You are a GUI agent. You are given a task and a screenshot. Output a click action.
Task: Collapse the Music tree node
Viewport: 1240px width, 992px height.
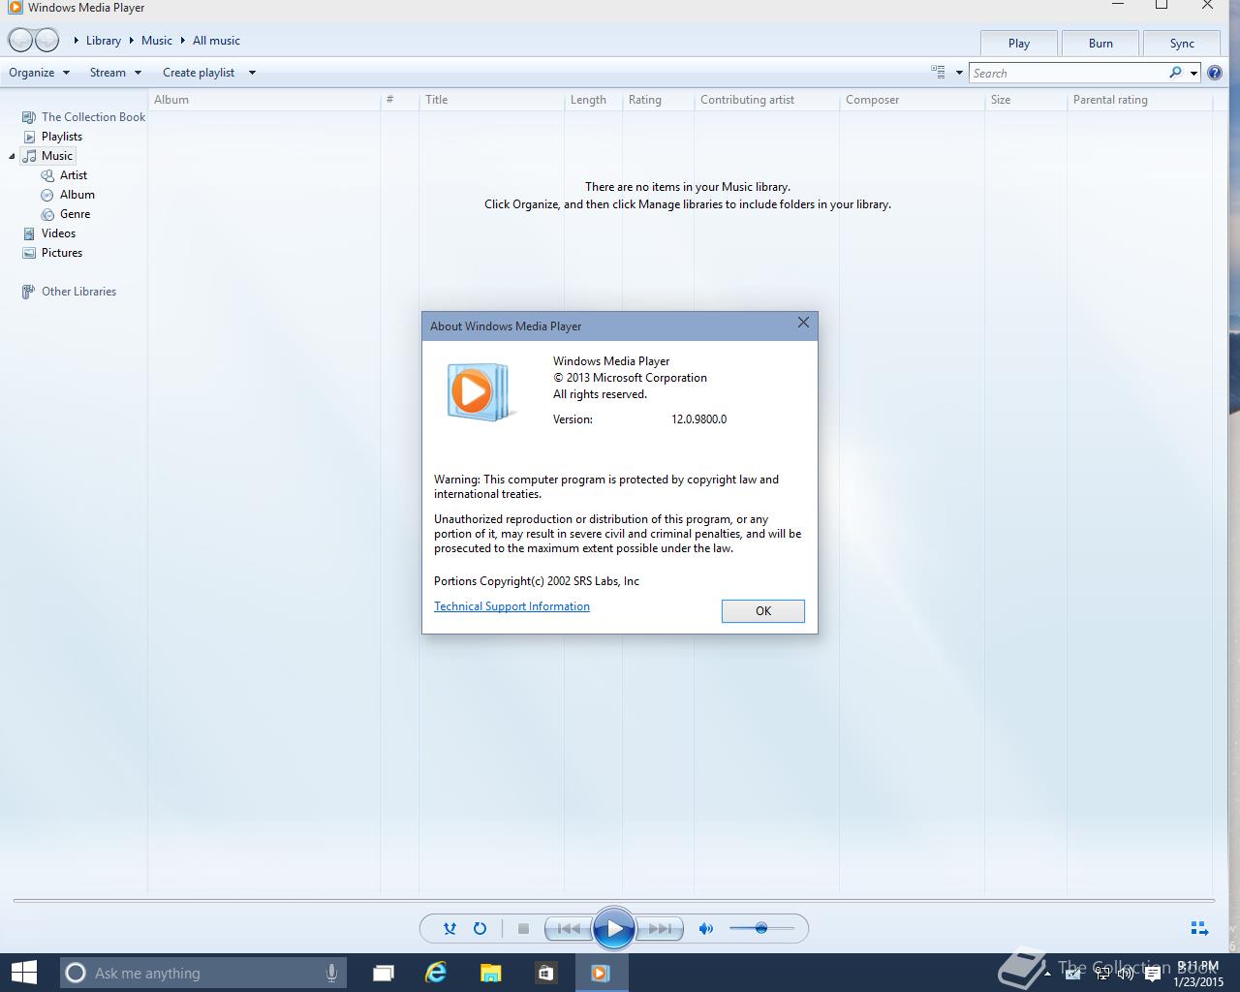point(12,156)
